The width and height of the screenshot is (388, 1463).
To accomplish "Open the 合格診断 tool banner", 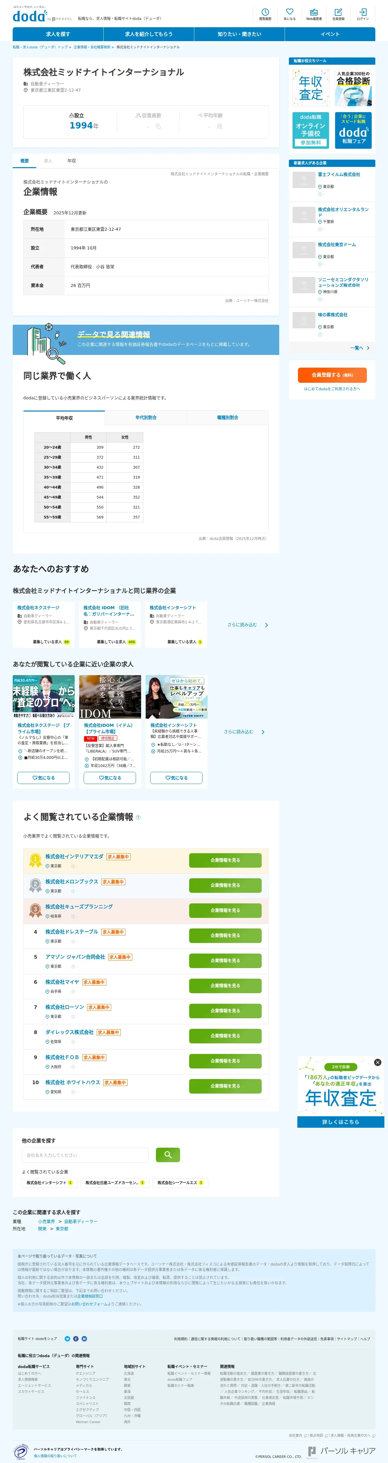I will (353, 88).
